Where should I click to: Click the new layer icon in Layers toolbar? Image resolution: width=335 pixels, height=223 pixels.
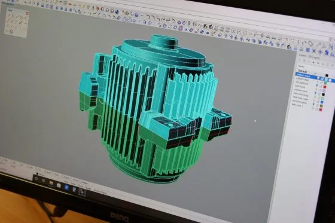(300, 60)
